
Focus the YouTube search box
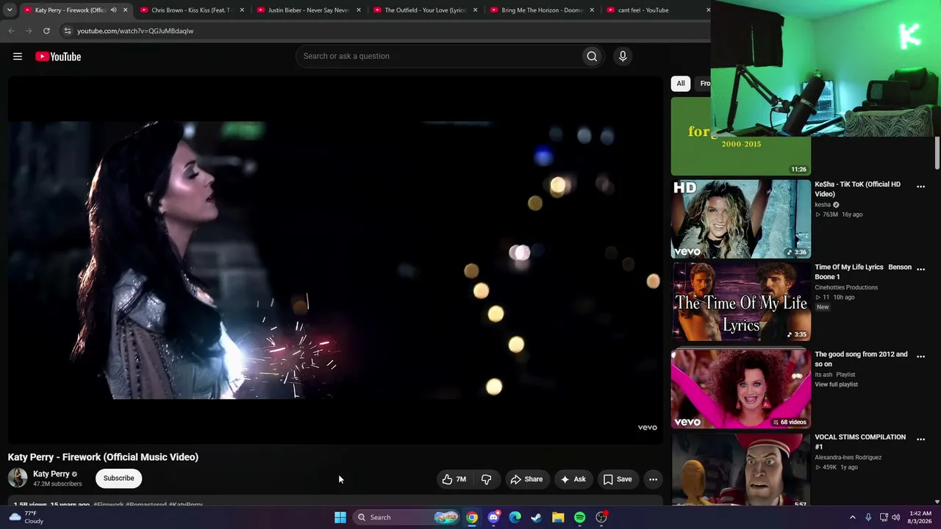tap(439, 57)
